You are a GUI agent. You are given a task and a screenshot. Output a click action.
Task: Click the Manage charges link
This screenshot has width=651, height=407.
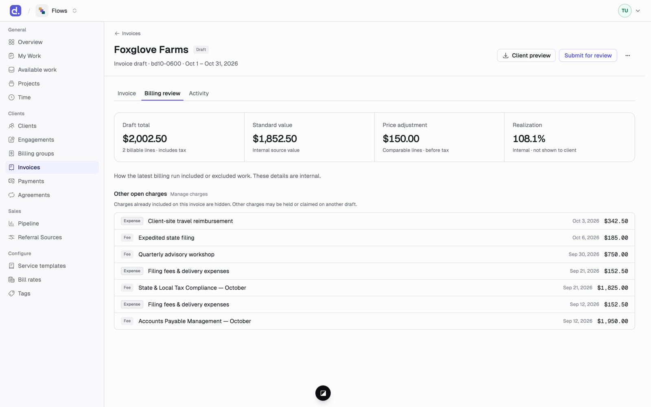tap(189, 194)
